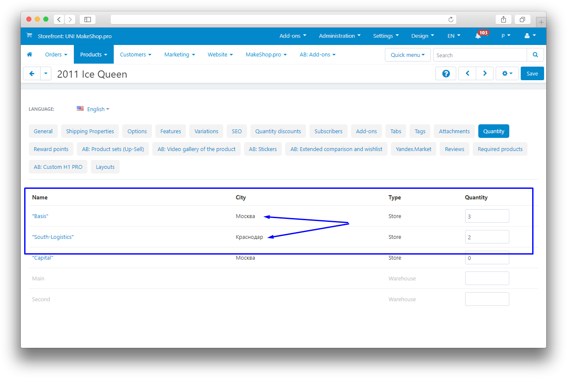The width and height of the screenshot is (567, 378).
Task: Open the English language dropdown
Action: click(93, 109)
